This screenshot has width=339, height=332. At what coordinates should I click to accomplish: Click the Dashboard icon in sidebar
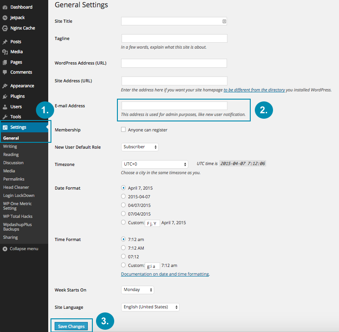pyautogui.click(x=5, y=7)
